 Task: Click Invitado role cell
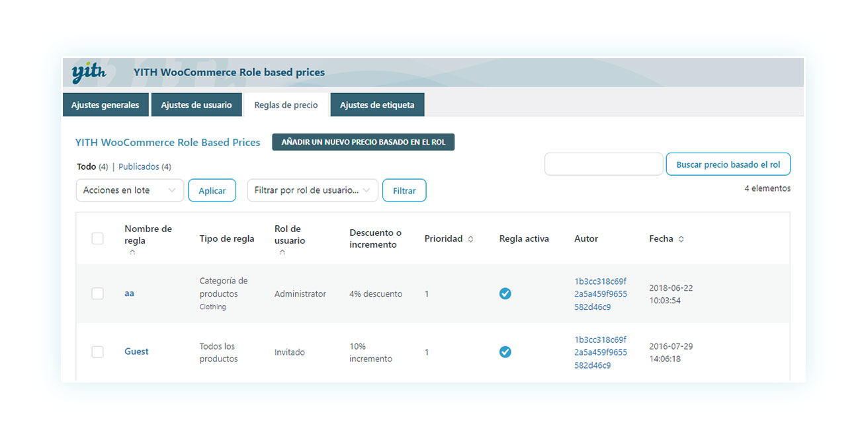pyautogui.click(x=290, y=352)
